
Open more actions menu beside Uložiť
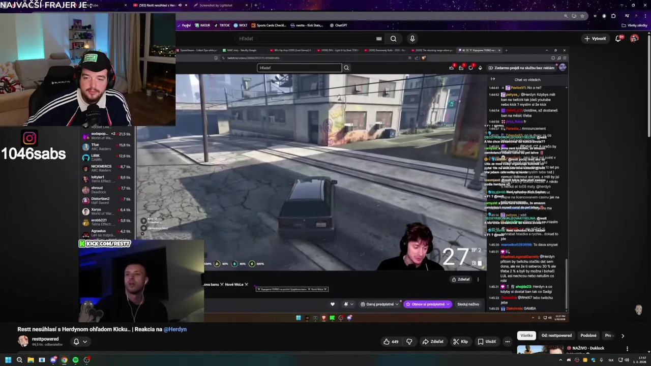[x=508, y=342]
